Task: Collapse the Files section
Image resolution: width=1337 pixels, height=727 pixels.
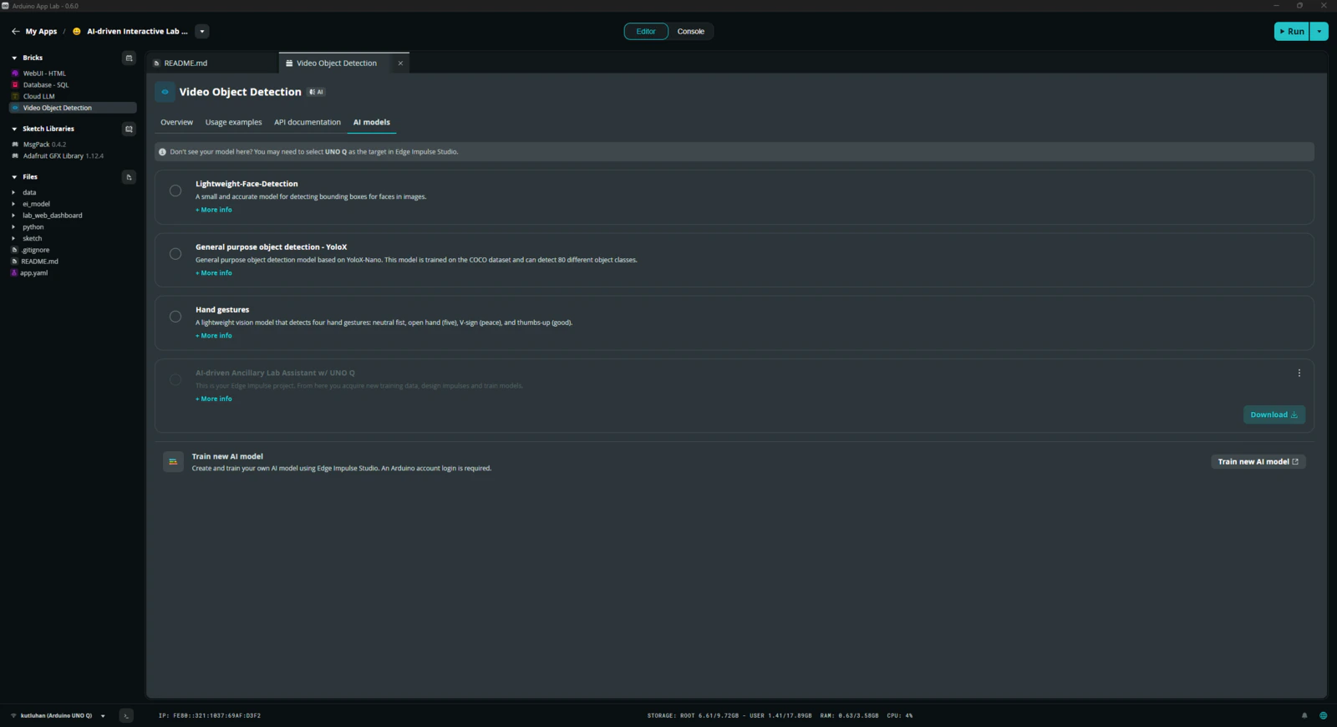Action: coord(14,177)
